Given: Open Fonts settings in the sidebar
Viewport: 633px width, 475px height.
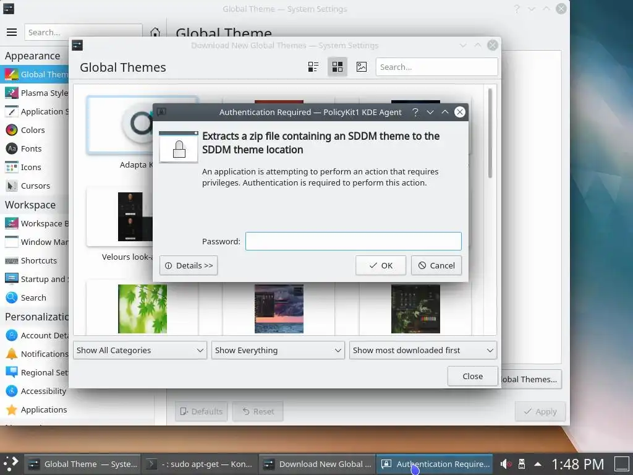Looking at the screenshot, I should coord(35,148).
